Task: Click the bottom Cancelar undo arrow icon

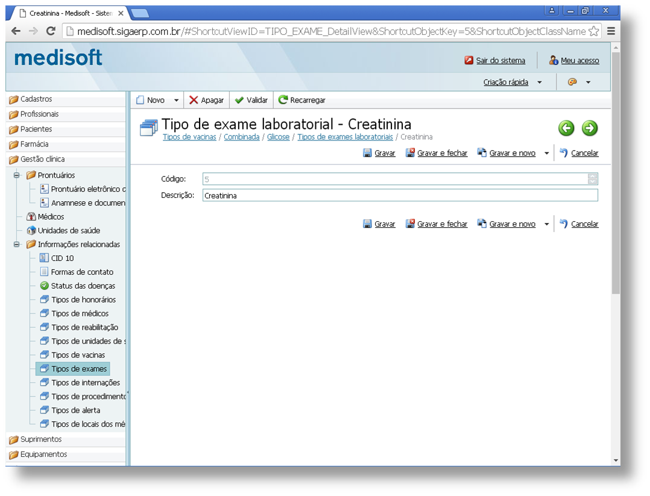Action: 564,224
